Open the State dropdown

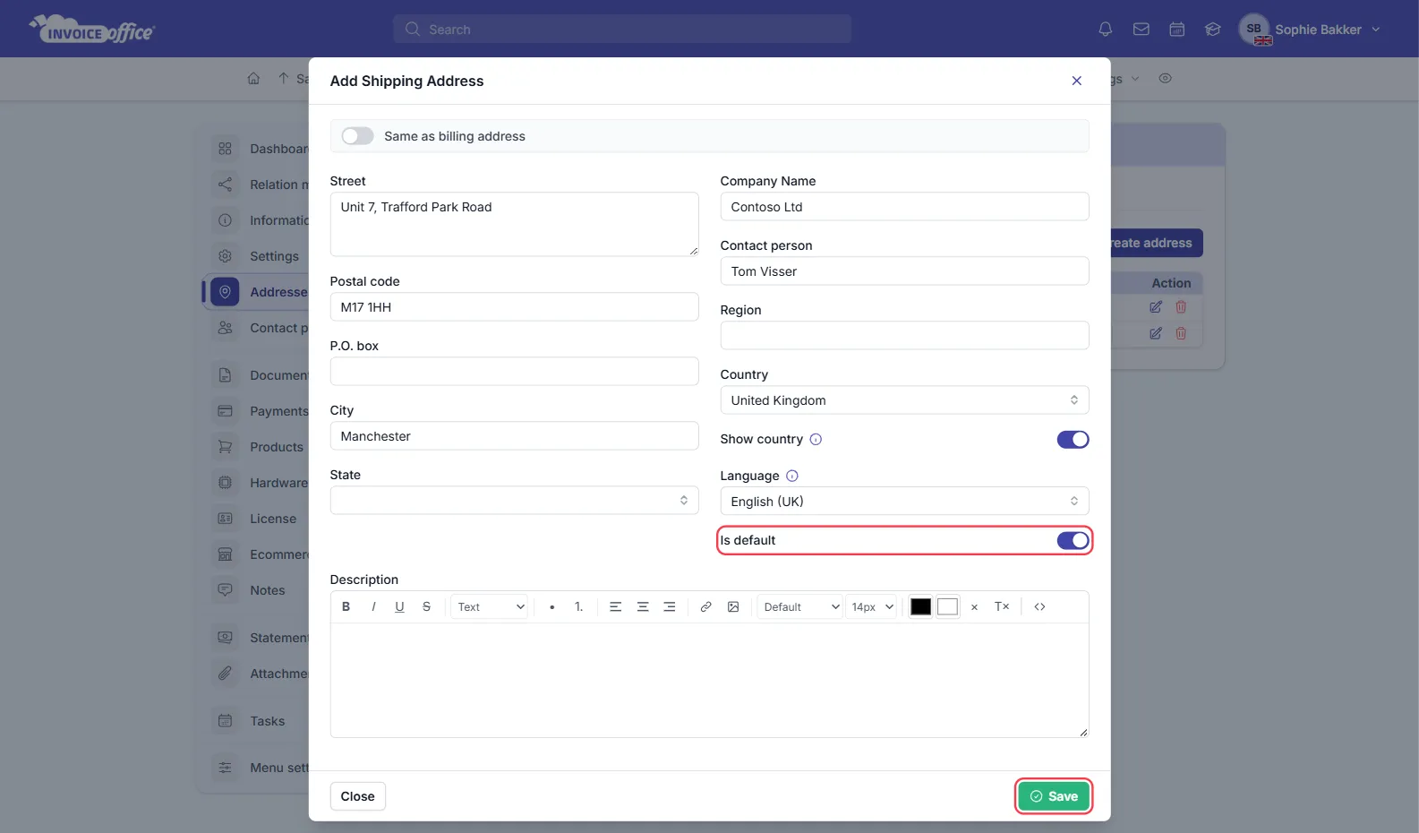514,501
